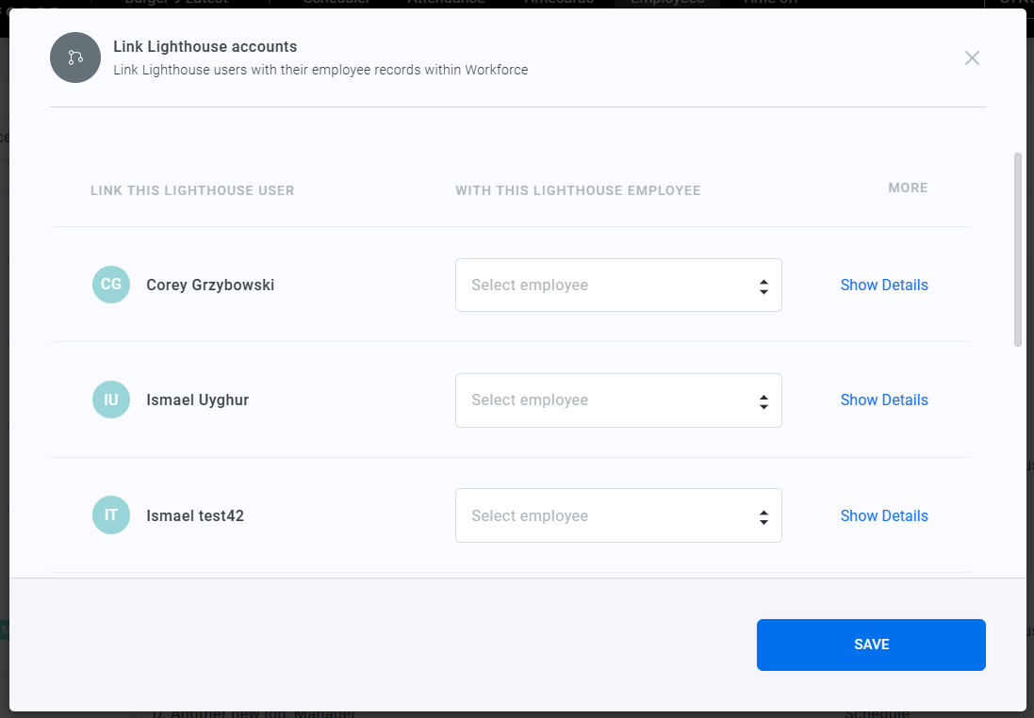This screenshot has width=1034, height=718.
Task: Click "With this Lighthouse employee" column header
Action: click(x=578, y=190)
